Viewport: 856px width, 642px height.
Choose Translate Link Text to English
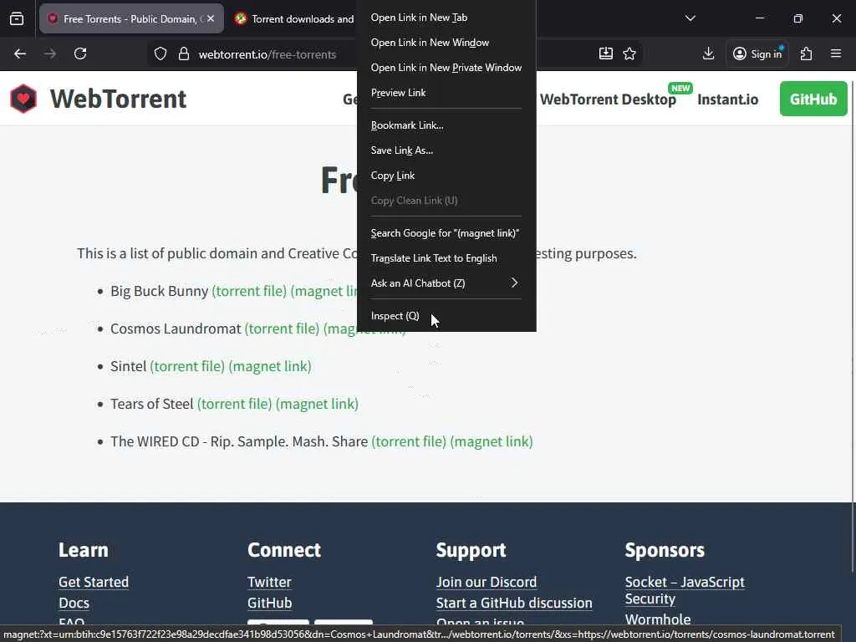tap(446, 258)
